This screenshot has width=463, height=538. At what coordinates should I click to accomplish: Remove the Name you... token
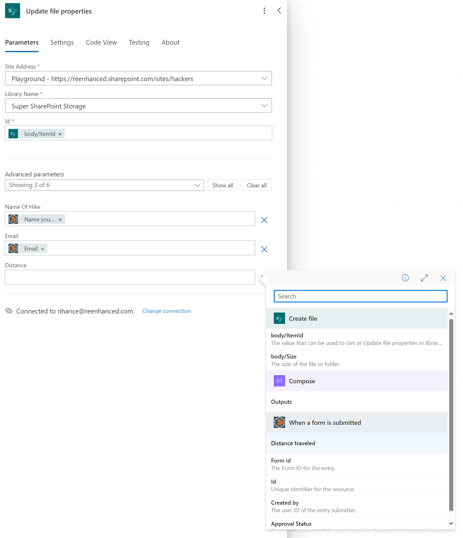(60, 220)
